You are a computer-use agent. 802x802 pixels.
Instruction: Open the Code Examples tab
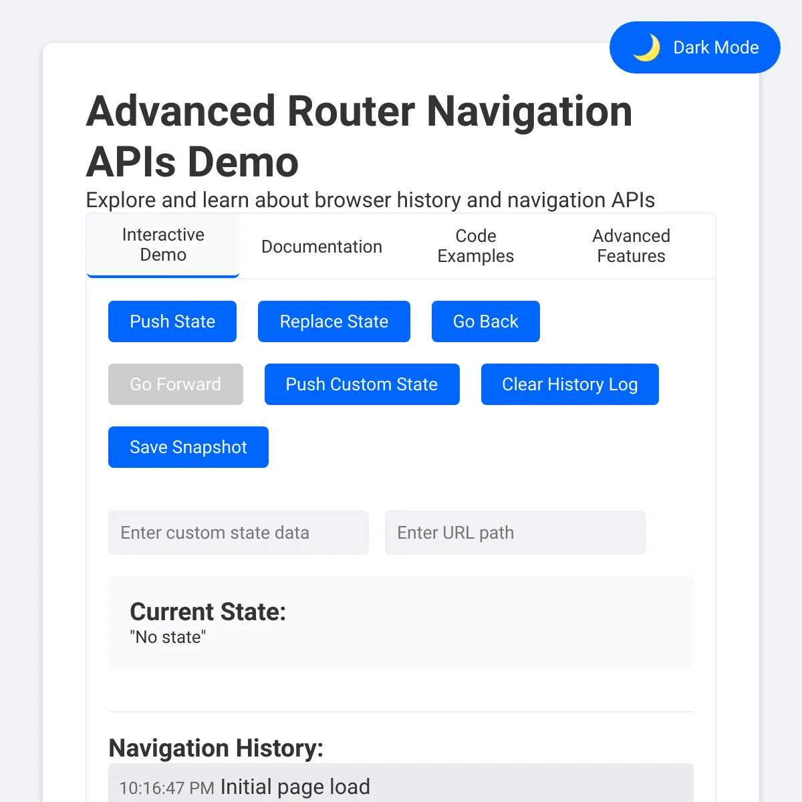(x=475, y=246)
